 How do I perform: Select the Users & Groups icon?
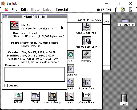coord(53,96)
